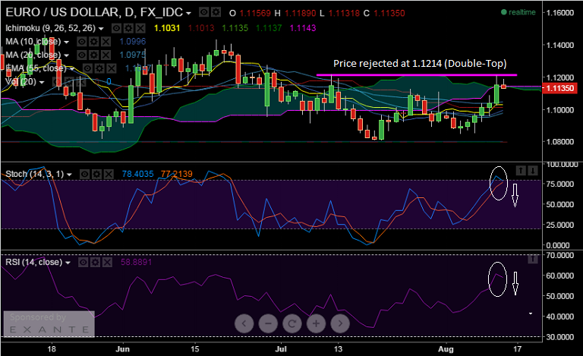This screenshot has height=356, width=583.
Task: Click the RSI value 58.8891
Action: [x=136, y=263]
